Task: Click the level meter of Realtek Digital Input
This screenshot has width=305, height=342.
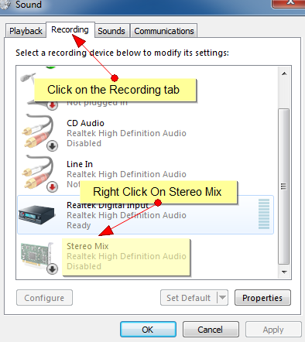Action: point(264,214)
